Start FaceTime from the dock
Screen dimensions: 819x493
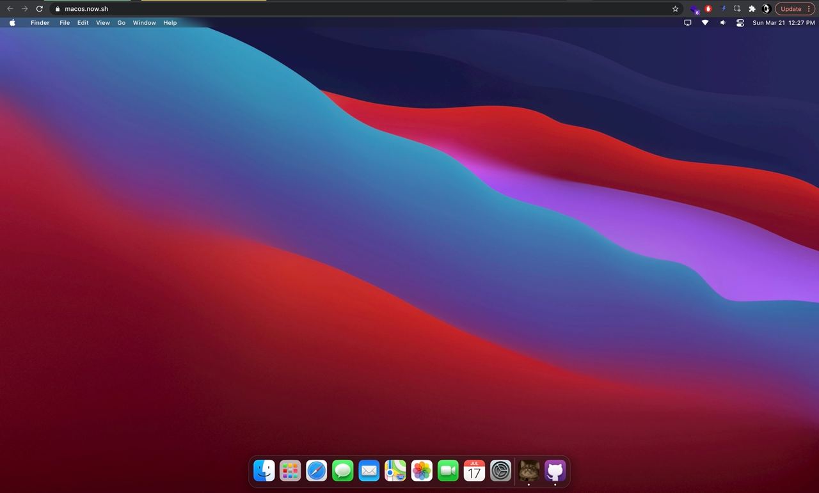(x=448, y=471)
